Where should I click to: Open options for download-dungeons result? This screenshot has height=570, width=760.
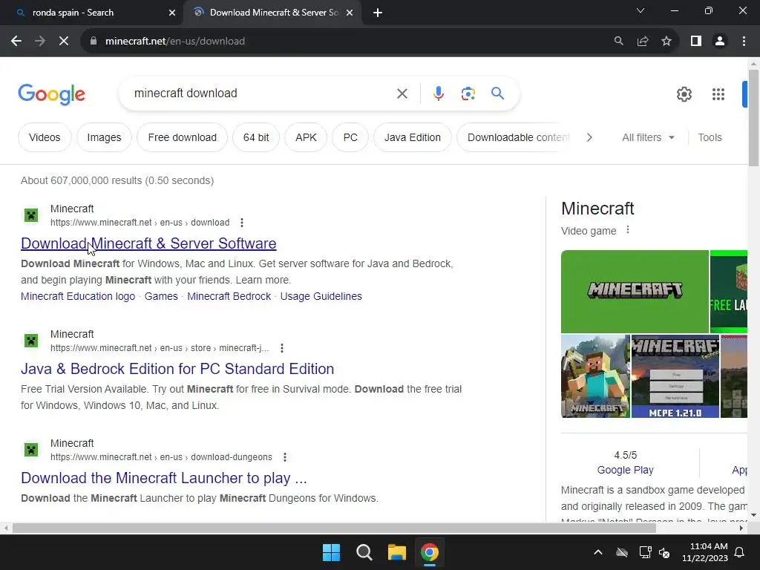pyautogui.click(x=285, y=457)
